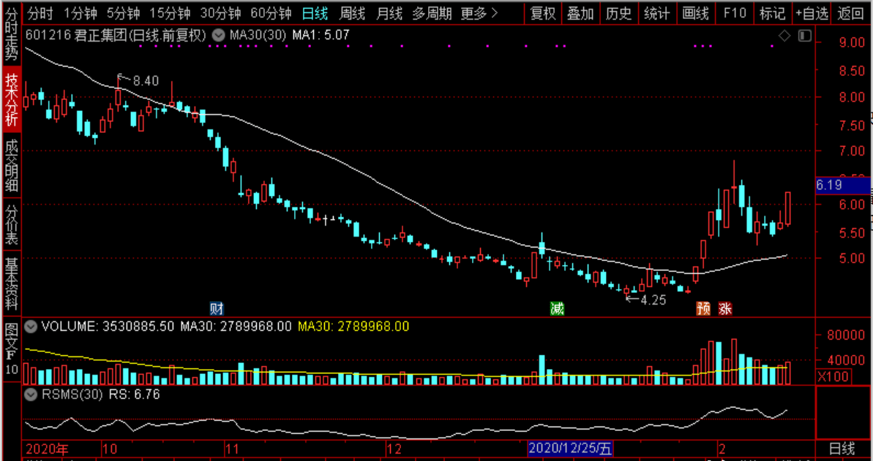Screen dimensions: 873x461
Task: Expand the VOLUME indicator dropdown arrow
Action: (31, 327)
